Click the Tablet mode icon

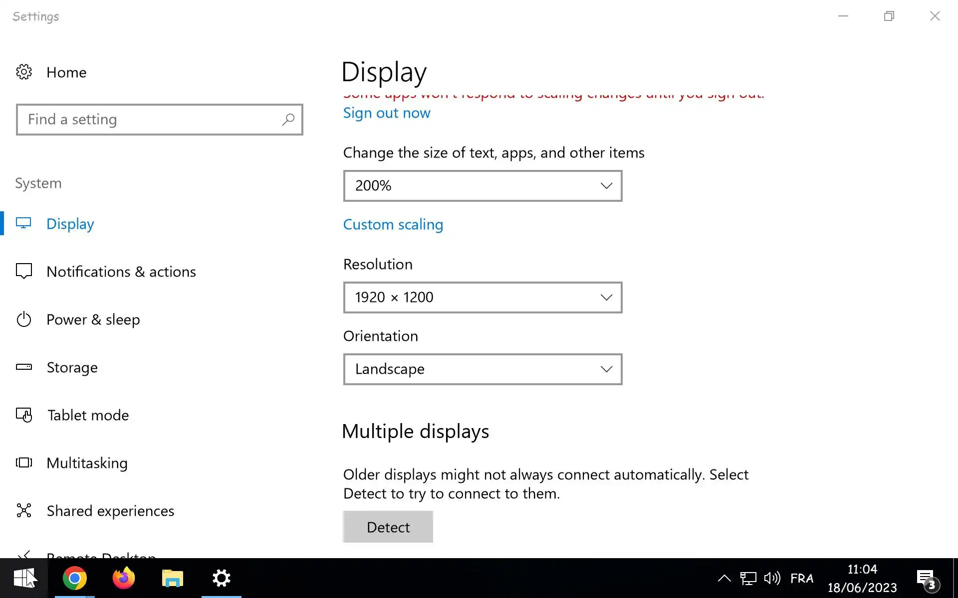click(23, 415)
